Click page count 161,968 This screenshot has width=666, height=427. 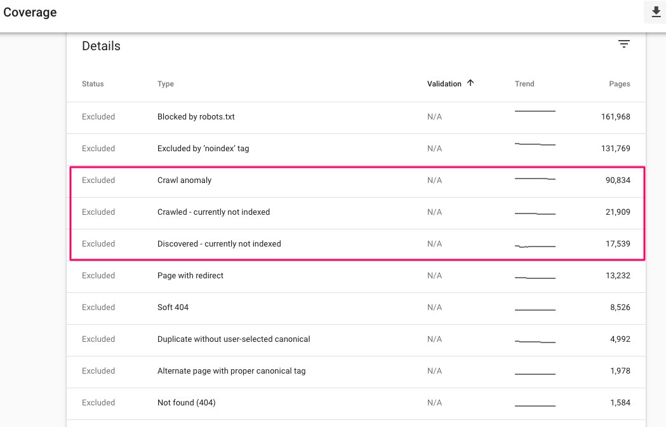[x=615, y=116]
